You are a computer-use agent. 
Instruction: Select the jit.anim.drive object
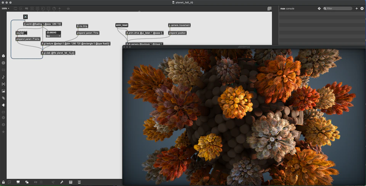pos(144,33)
